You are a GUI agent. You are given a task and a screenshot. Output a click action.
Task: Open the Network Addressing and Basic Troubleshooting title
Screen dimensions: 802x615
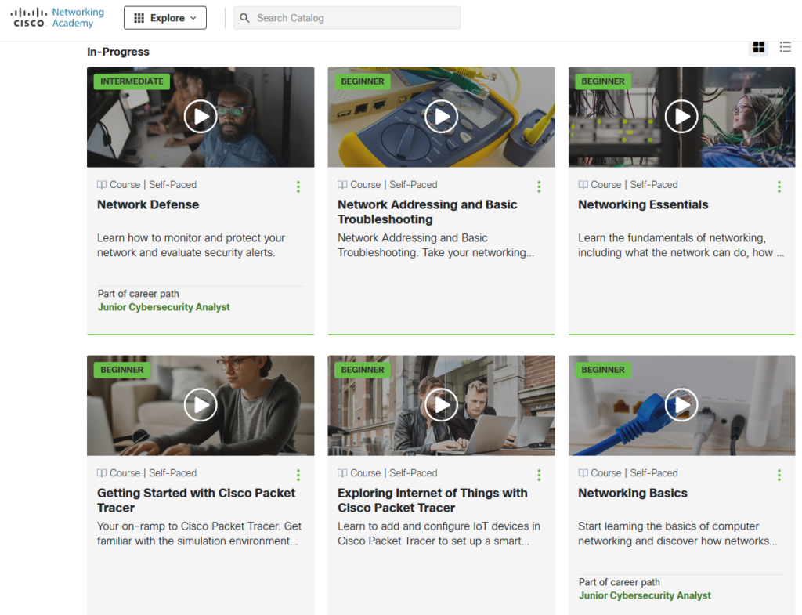coord(427,212)
